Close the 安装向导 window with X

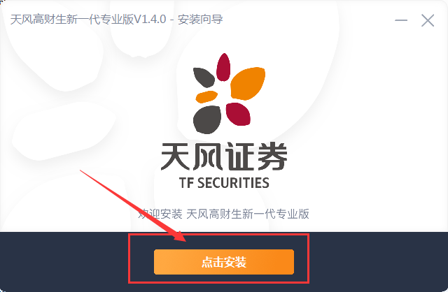point(428,20)
